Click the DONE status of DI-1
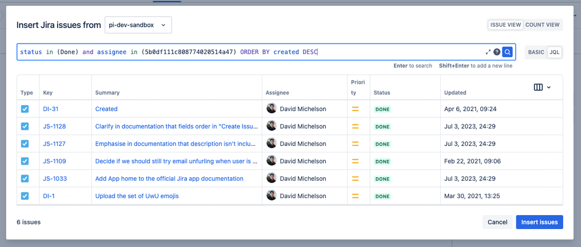 tap(383, 196)
